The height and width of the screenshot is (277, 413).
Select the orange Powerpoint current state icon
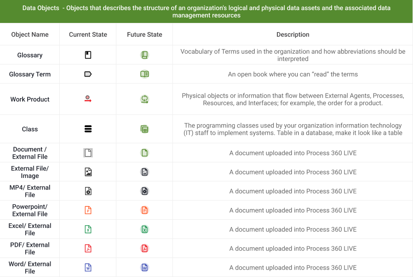pyautogui.click(x=88, y=210)
